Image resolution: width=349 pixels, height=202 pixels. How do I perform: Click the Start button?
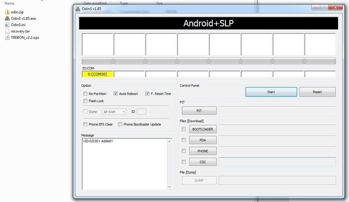(271, 92)
